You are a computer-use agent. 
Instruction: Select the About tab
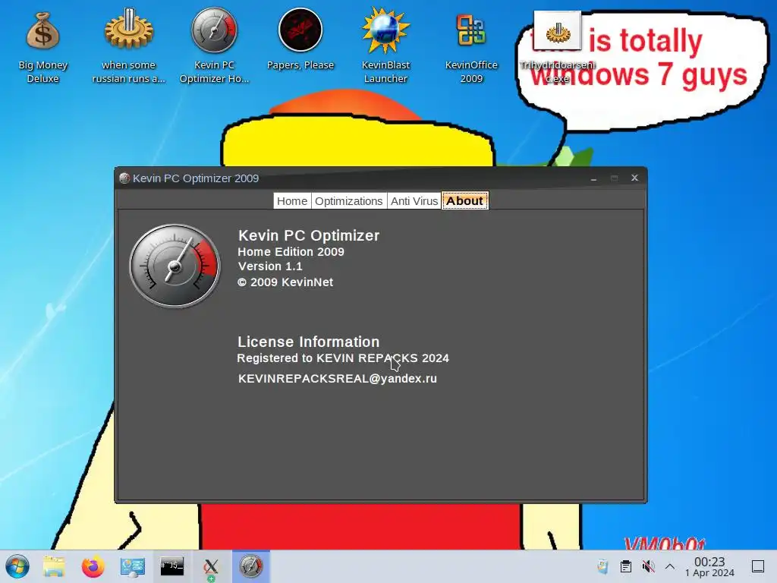465,200
